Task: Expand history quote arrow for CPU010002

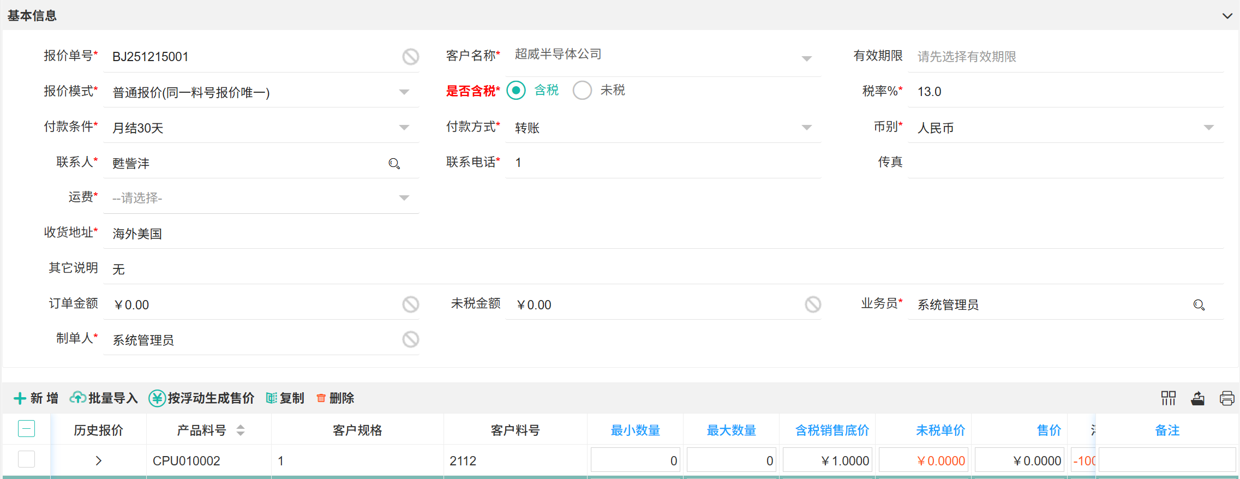Action: (98, 461)
